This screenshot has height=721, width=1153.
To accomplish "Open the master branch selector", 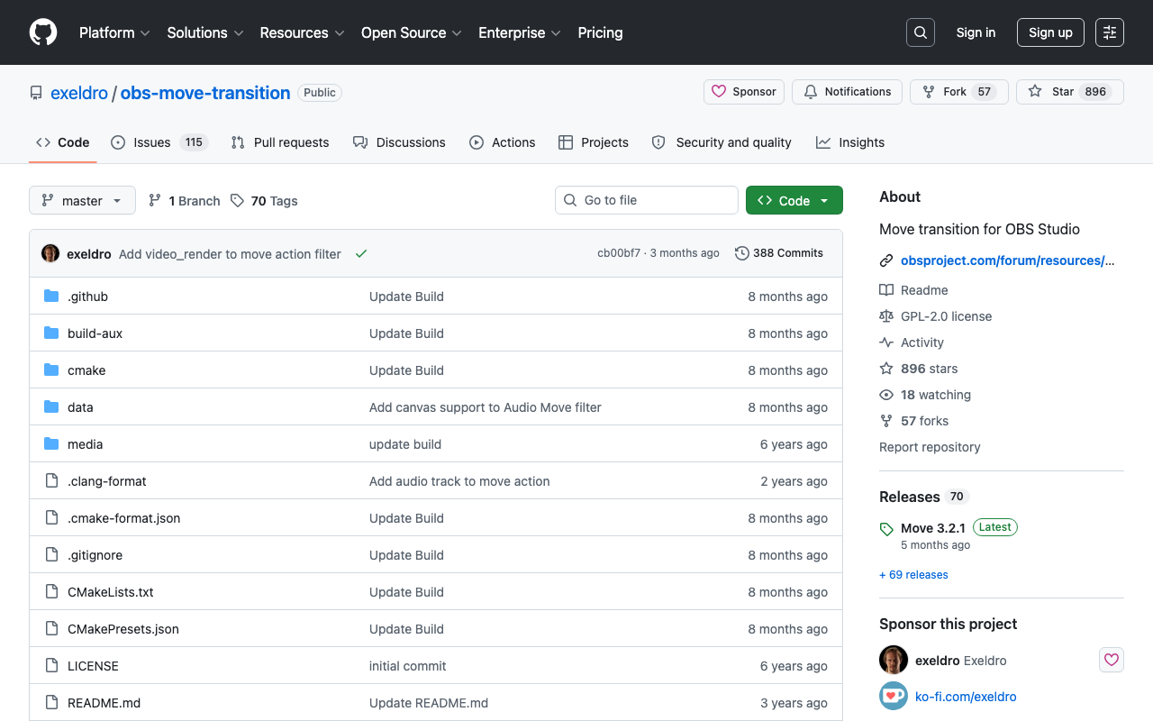I will point(82,200).
